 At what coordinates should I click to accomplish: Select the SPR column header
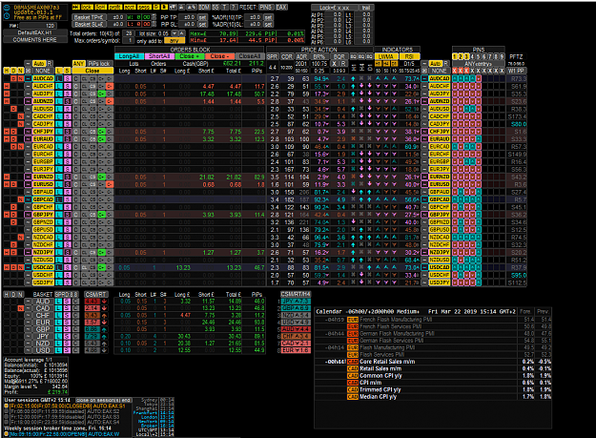(272, 56)
